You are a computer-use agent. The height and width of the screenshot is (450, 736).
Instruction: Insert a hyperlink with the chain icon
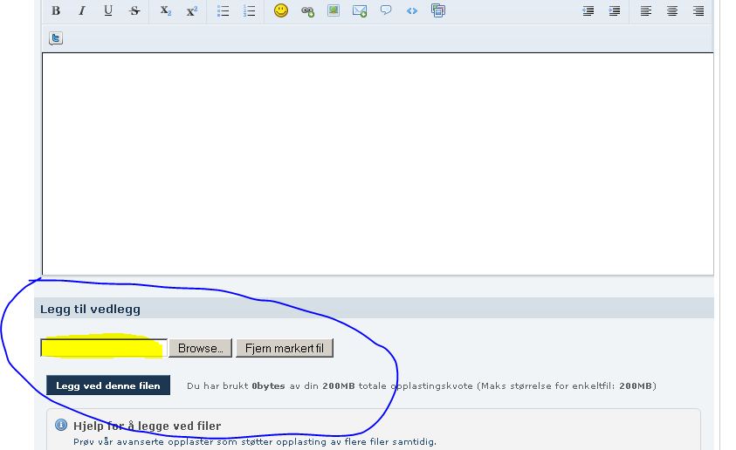(307, 11)
